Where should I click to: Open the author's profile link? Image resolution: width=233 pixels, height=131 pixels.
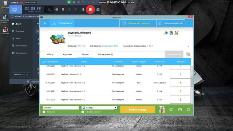click(78, 36)
